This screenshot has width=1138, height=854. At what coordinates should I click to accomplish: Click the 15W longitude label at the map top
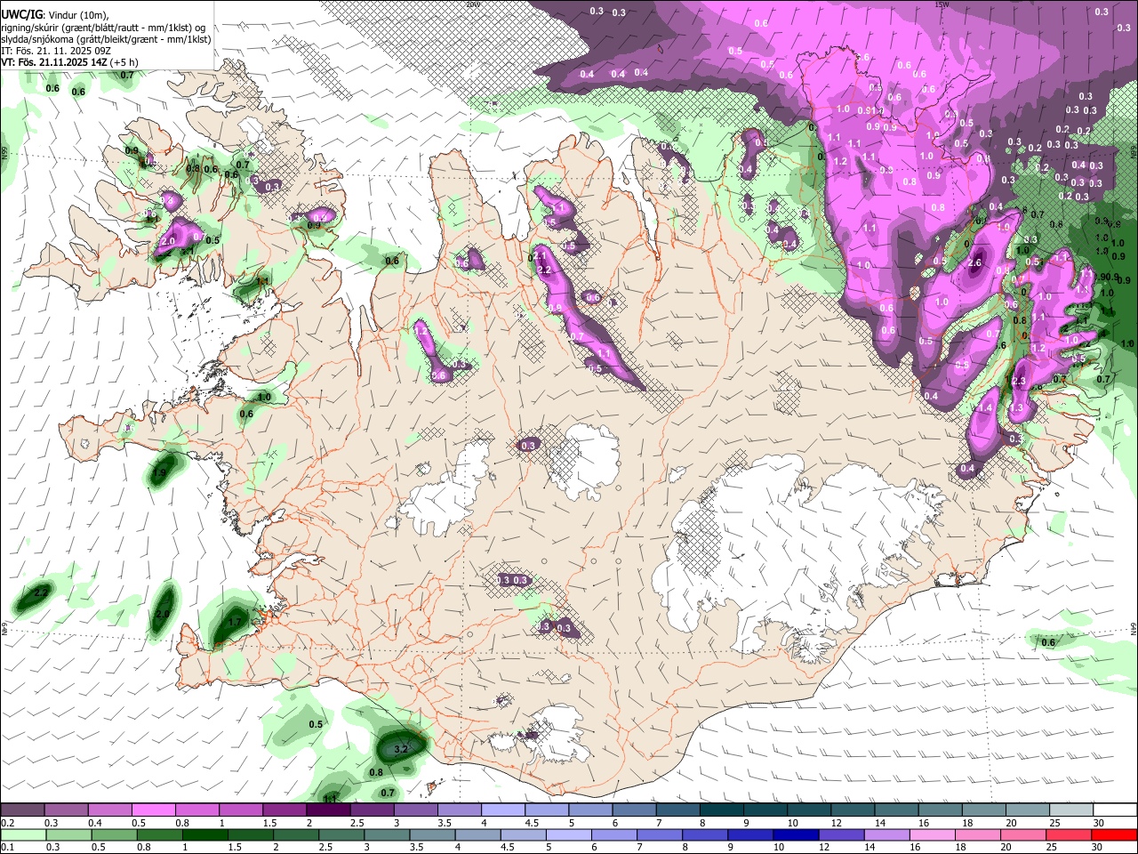pos(942,4)
